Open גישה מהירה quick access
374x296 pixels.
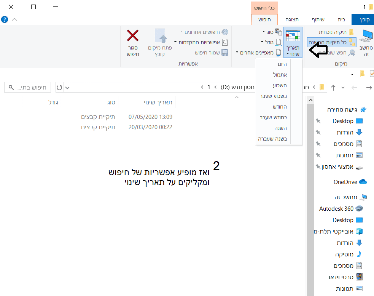click(346, 110)
